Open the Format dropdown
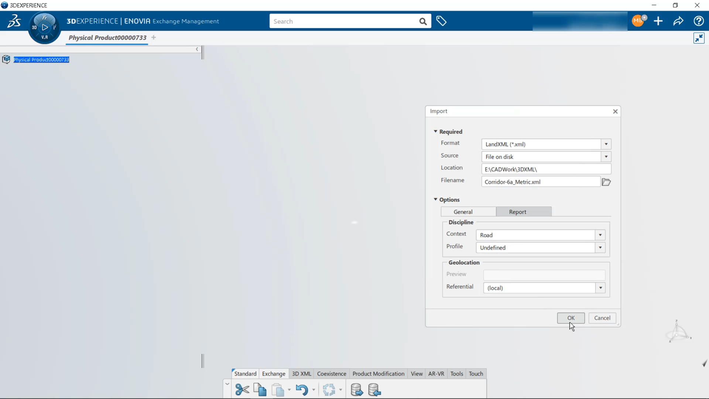The height and width of the screenshot is (399, 709). tap(606, 144)
